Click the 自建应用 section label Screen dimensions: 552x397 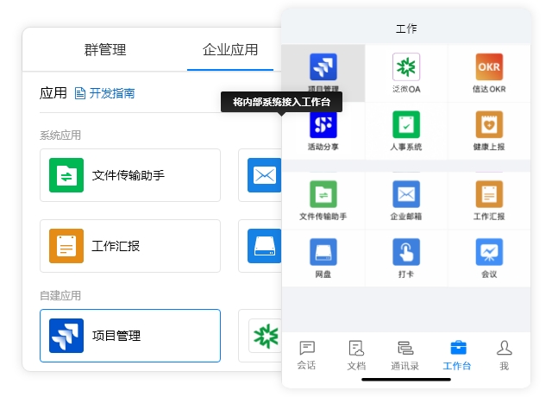[x=60, y=295]
